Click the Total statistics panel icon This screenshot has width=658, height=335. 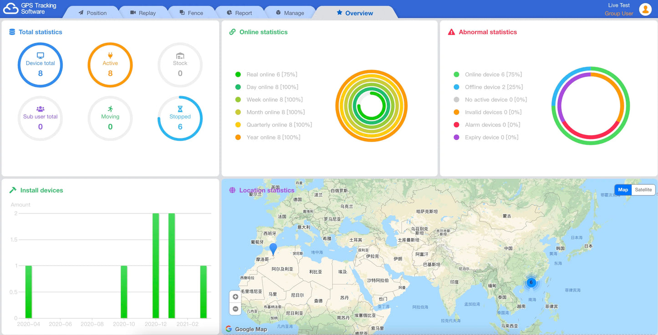[x=12, y=32]
